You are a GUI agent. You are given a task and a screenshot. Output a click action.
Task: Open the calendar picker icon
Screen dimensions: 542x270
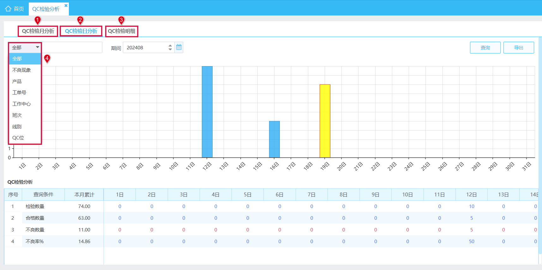(x=179, y=47)
